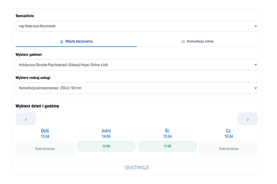Switch to the Wizyta stacjonarna tab
Viewport: 277px width, 184px height.
tap(76, 41)
